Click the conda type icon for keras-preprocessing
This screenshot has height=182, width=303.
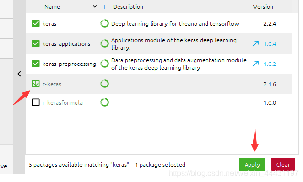pyautogui.click(x=105, y=64)
